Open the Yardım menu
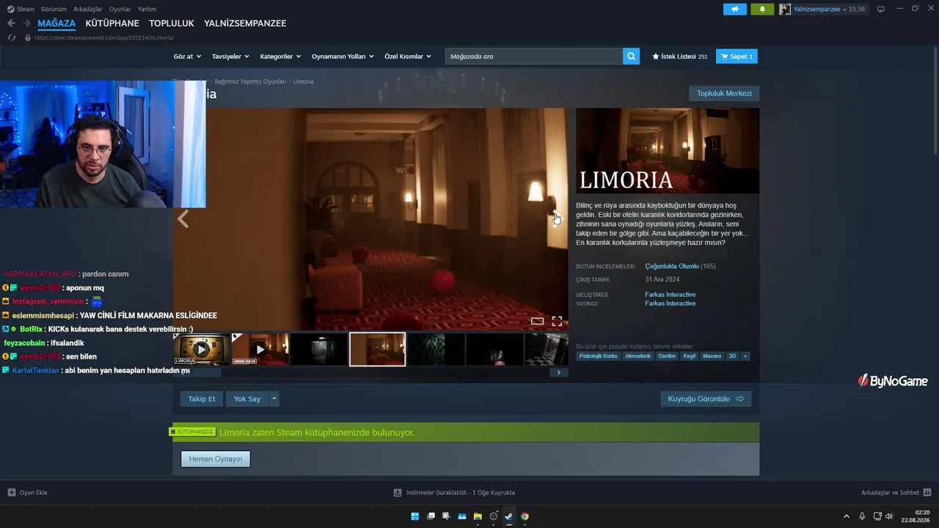This screenshot has width=939, height=528. (x=147, y=10)
